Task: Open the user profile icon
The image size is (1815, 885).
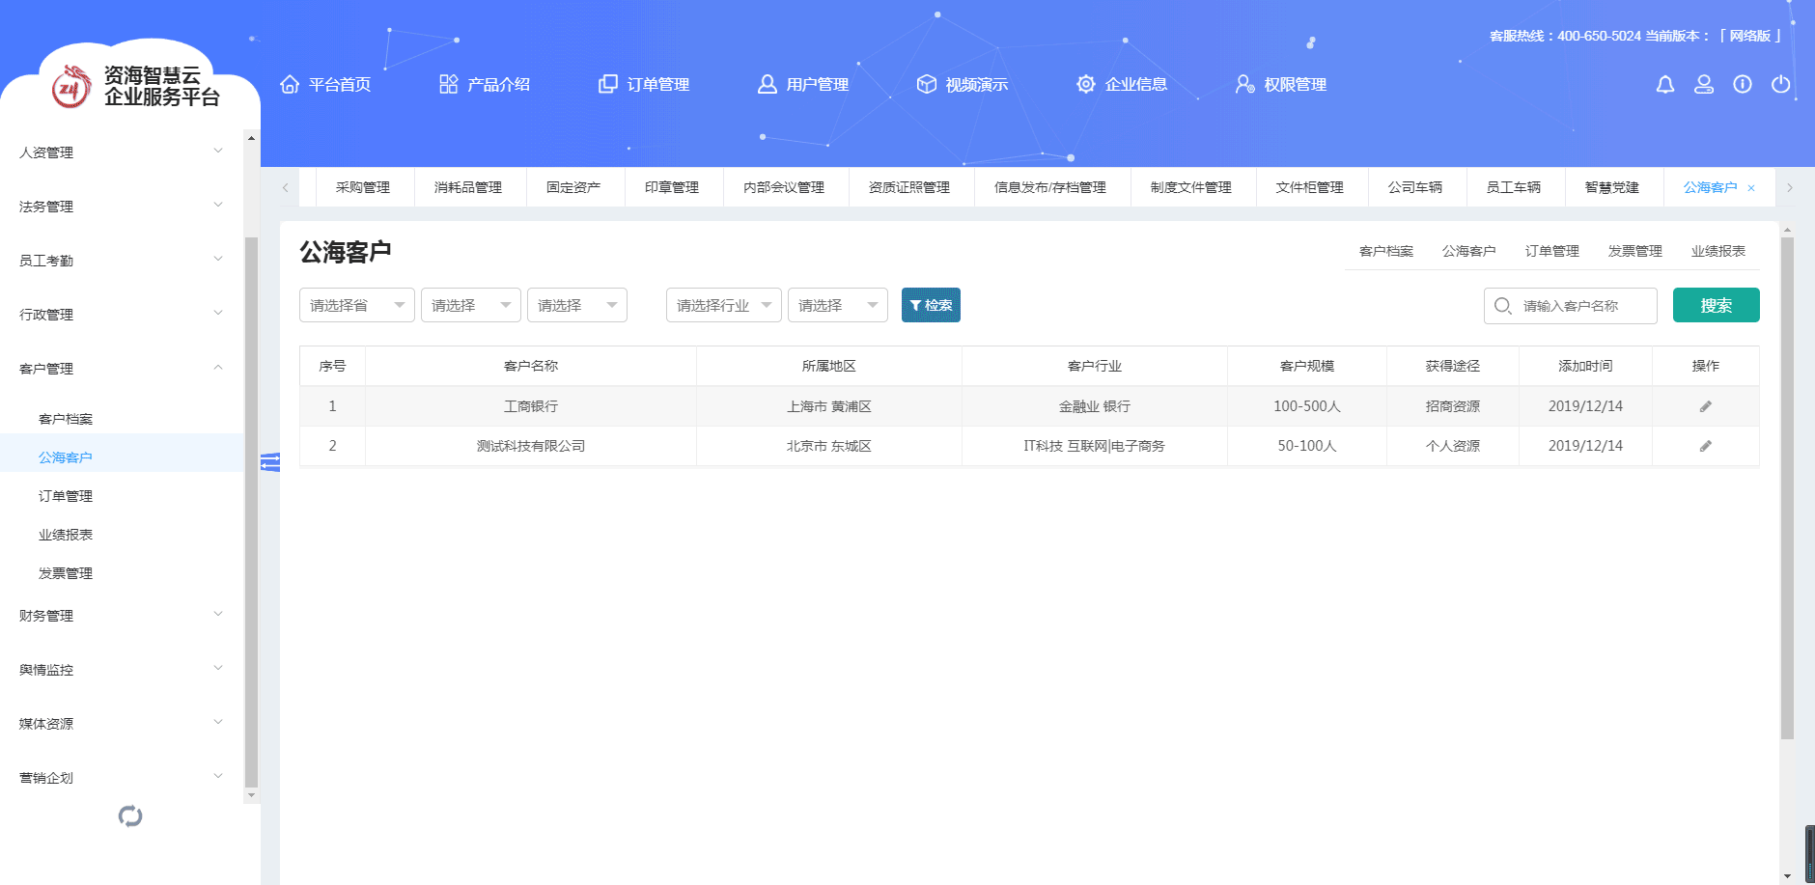Action: pyautogui.click(x=1704, y=85)
